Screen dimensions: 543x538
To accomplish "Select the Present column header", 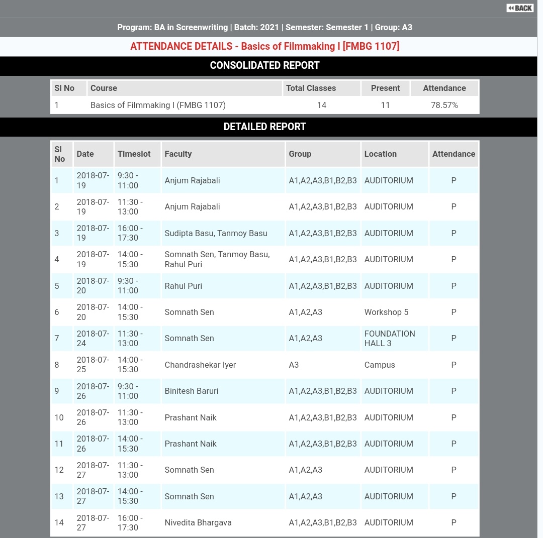I will pyautogui.click(x=385, y=88).
